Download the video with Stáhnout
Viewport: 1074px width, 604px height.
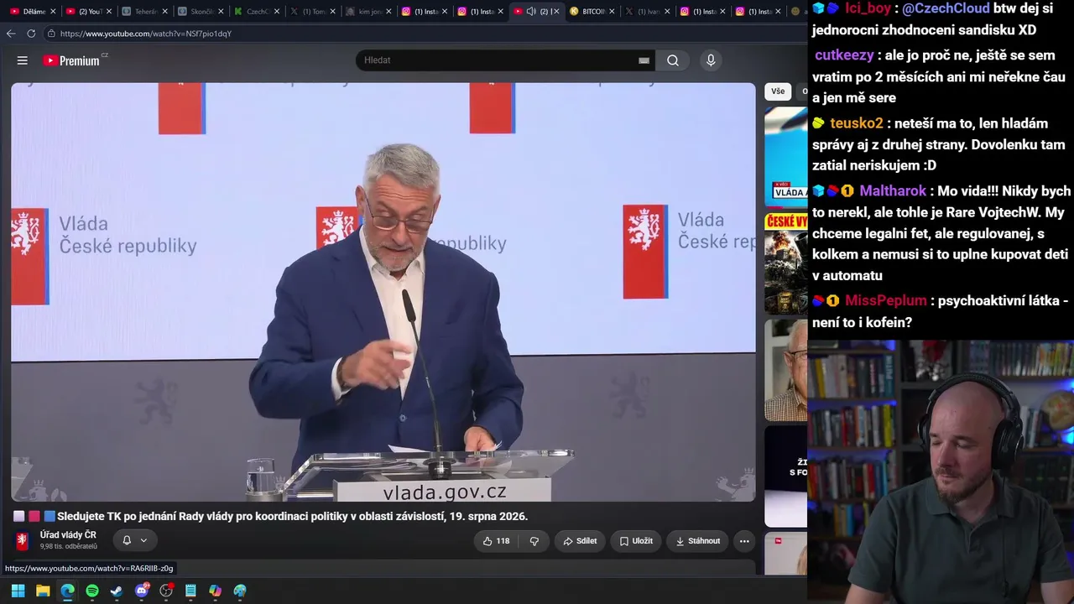(697, 541)
